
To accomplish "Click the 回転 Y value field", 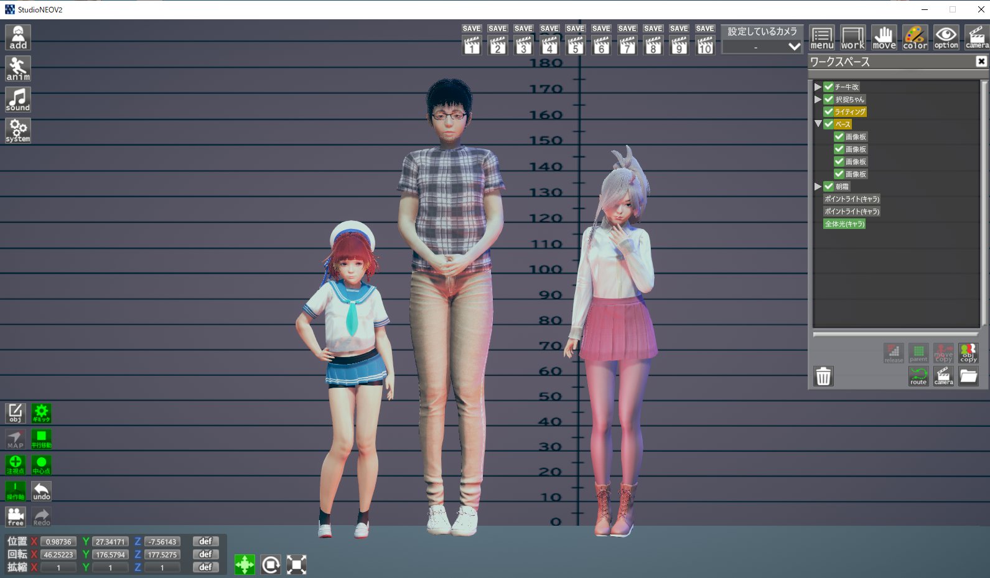I will click(110, 554).
